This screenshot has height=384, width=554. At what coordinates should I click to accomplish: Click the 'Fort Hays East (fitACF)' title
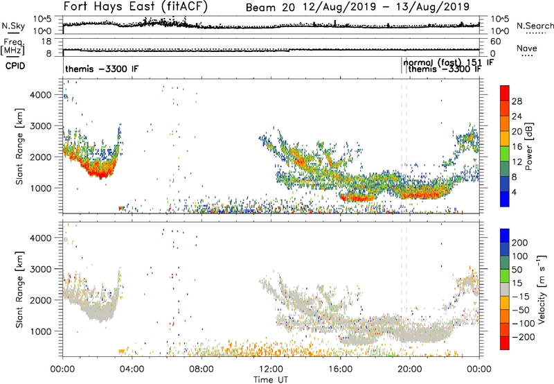pyautogui.click(x=136, y=7)
